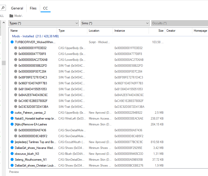The width and height of the screenshot is (208, 176).
Task: Click blue dot for [Kijiko]Remove-EA-Lashes
Action: coord(12,124)
